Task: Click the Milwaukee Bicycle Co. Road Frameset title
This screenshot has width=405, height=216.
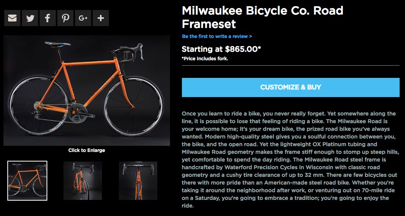Action: tap(262, 17)
